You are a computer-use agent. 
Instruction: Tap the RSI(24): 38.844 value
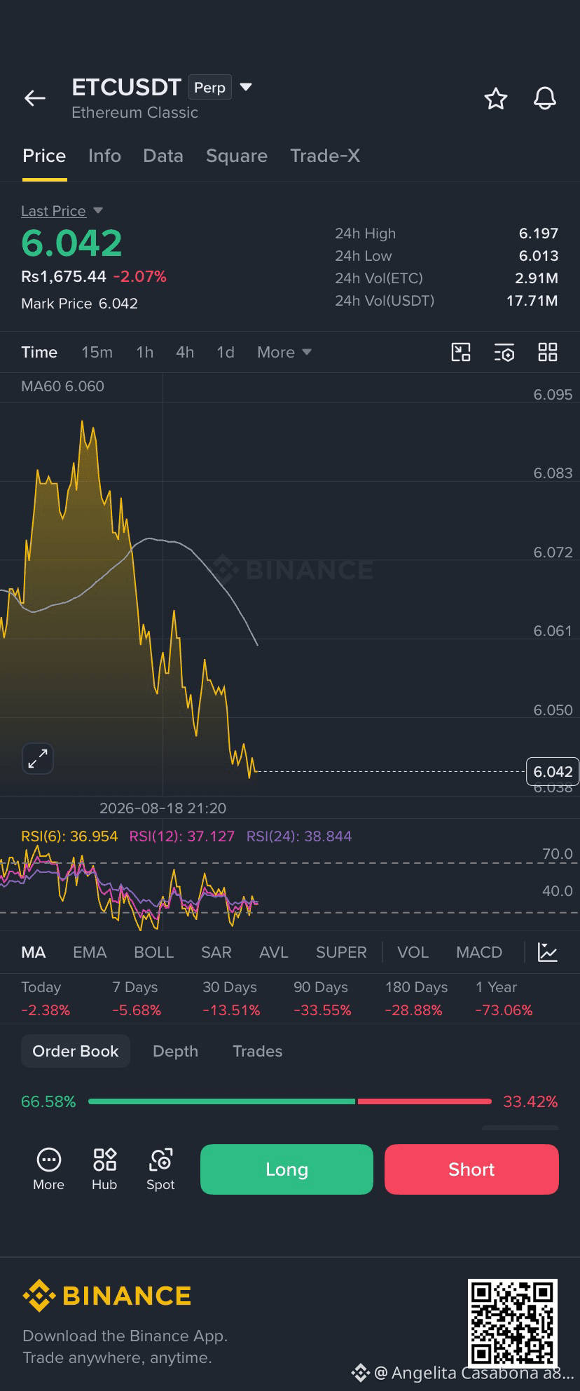click(x=299, y=836)
